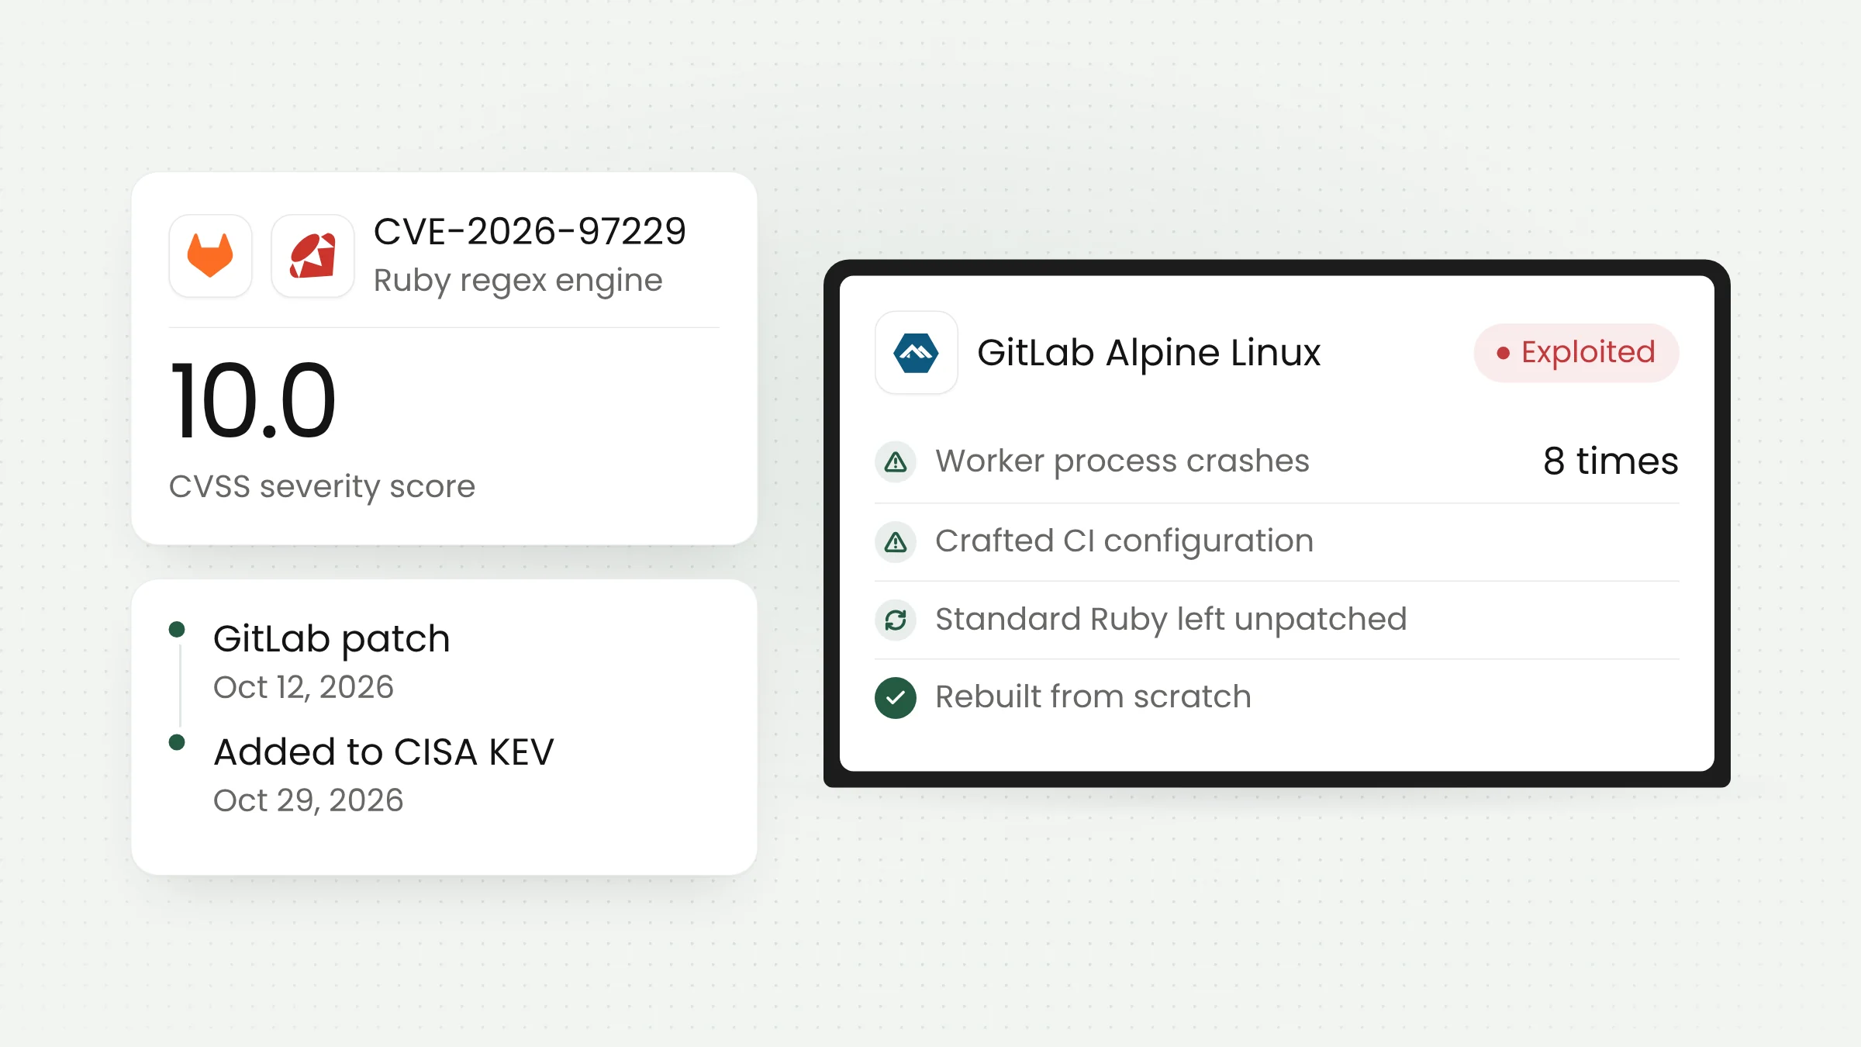Viewport: 1861px width, 1047px height.
Task: Click the GitLab fox logo icon
Action: pos(210,256)
